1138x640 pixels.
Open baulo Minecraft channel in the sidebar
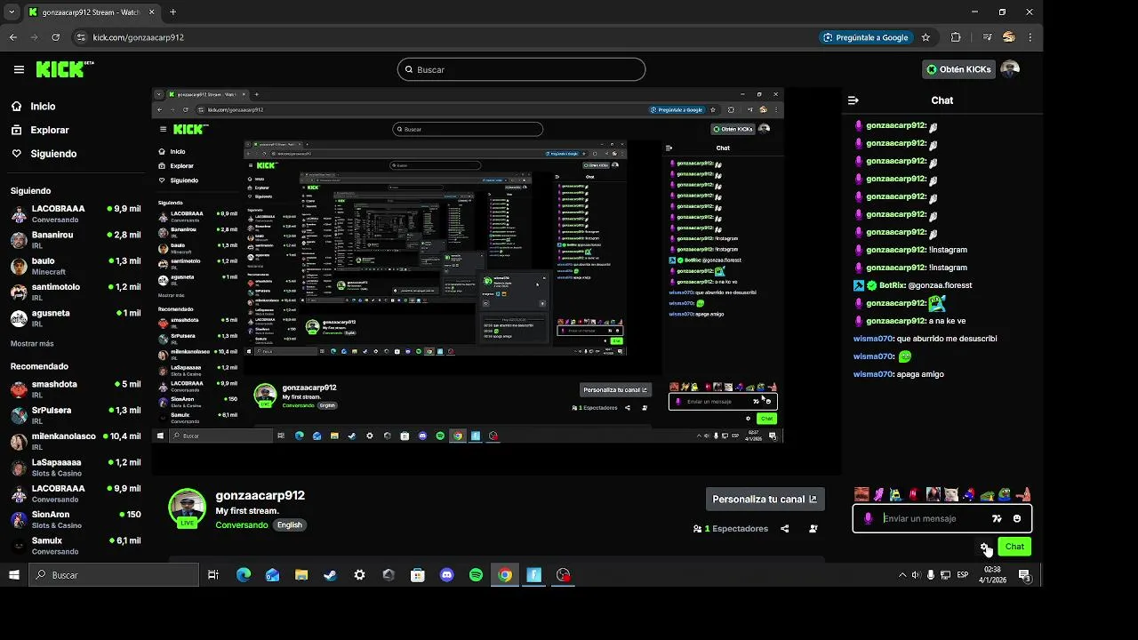point(76,266)
